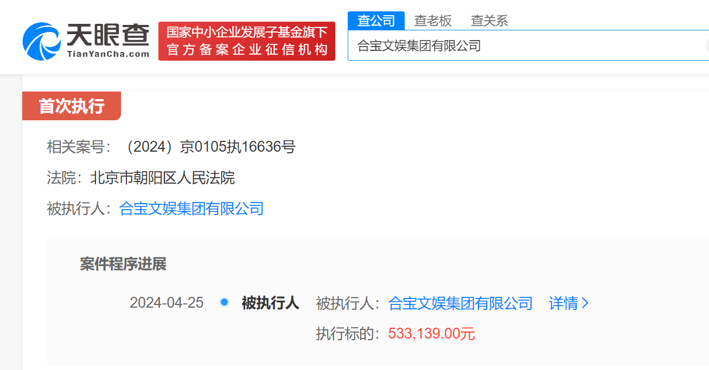Select the 查关系 search tab

(x=489, y=21)
